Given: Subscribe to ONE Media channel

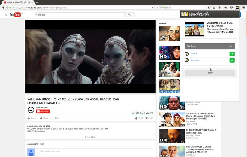Looking at the screenshot, I should coord(43,111).
